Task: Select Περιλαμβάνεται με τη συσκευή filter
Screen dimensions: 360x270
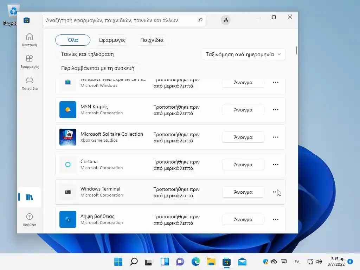Action: point(98,68)
